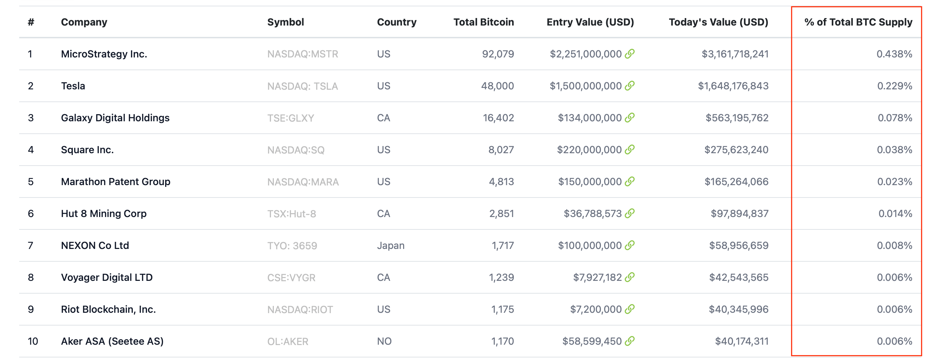Open link icon beside NEXON's $100,000,000
939x361 pixels.
click(630, 246)
